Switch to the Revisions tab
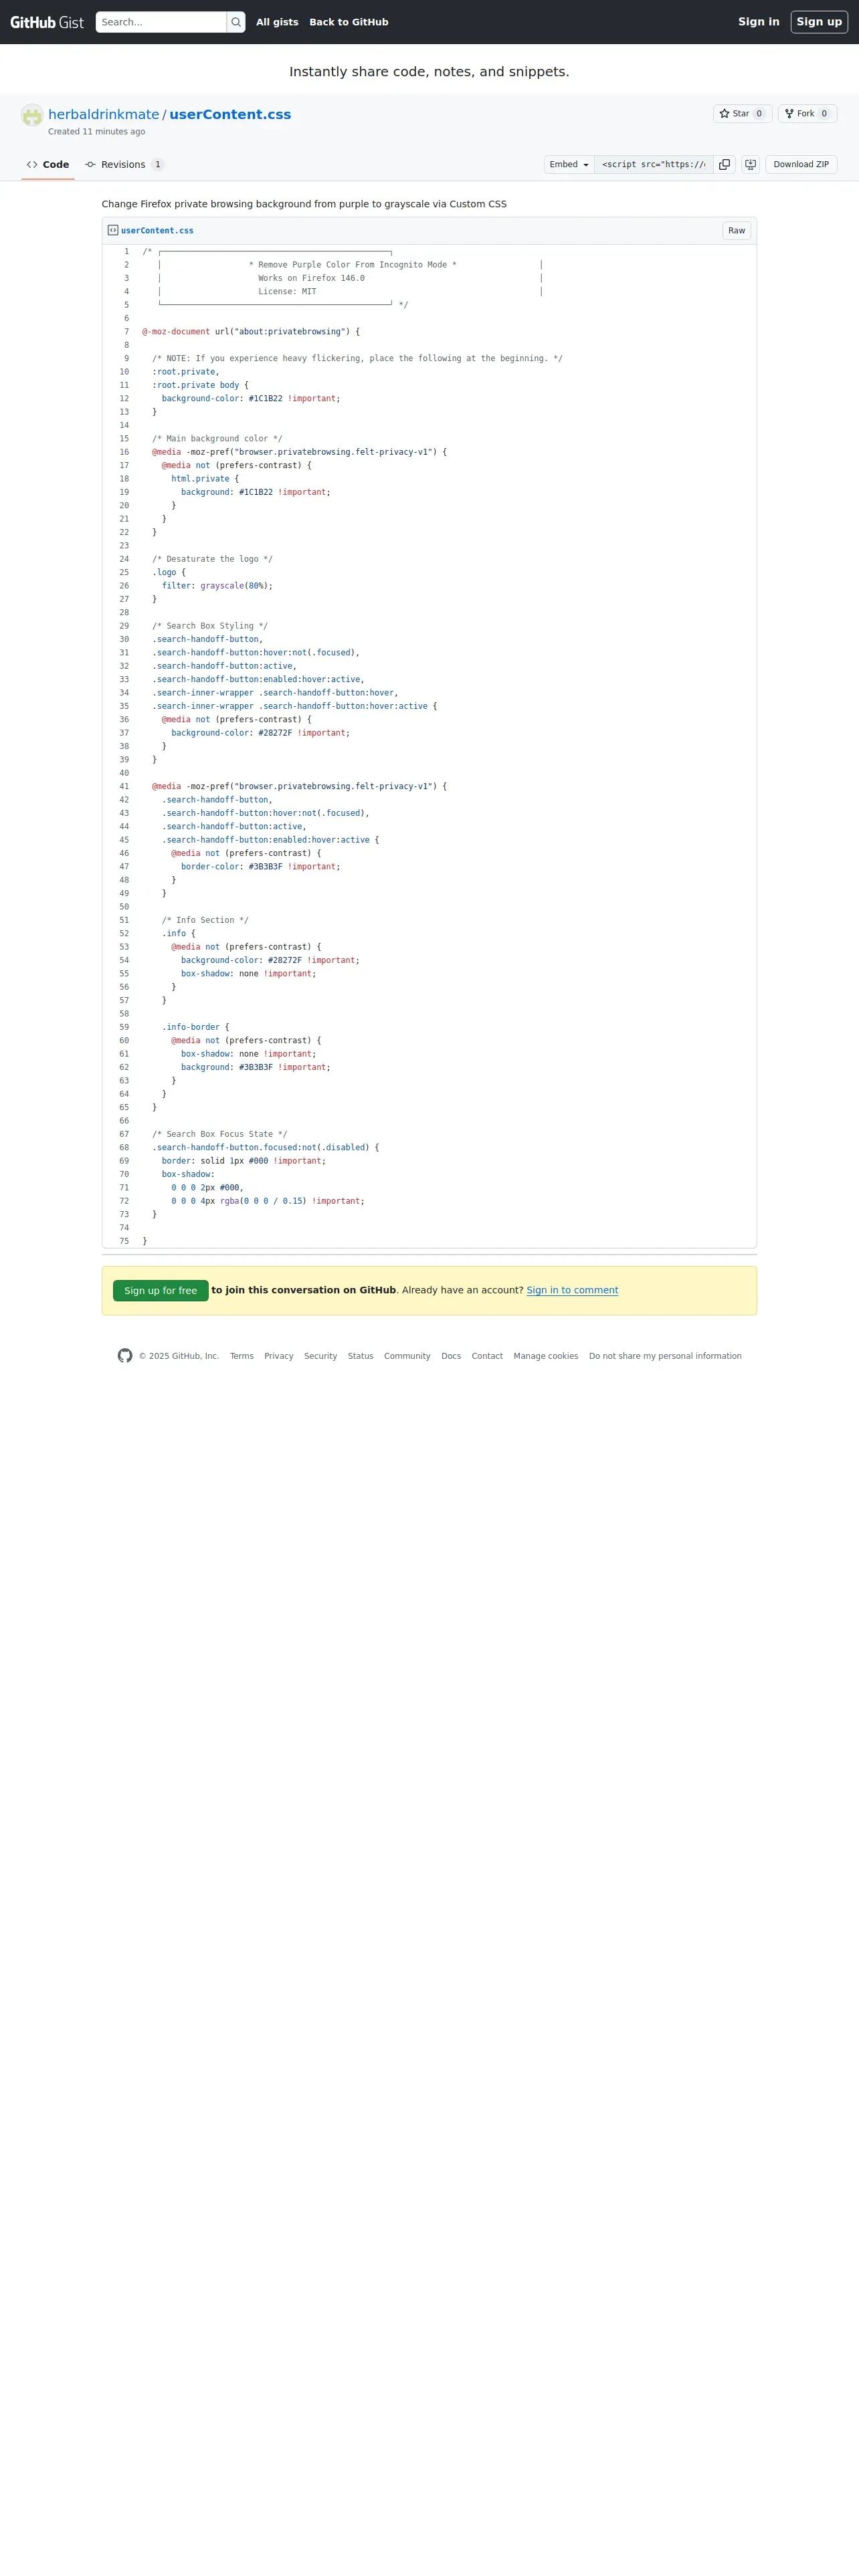The image size is (859, 2576). (x=124, y=165)
